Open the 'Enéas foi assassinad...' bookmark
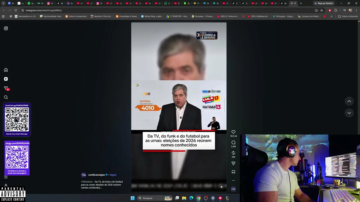Viewport: 360px width, 202px height. (x=76, y=16)
